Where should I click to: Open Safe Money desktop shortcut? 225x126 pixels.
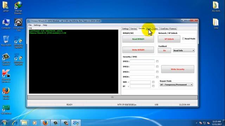6,110
